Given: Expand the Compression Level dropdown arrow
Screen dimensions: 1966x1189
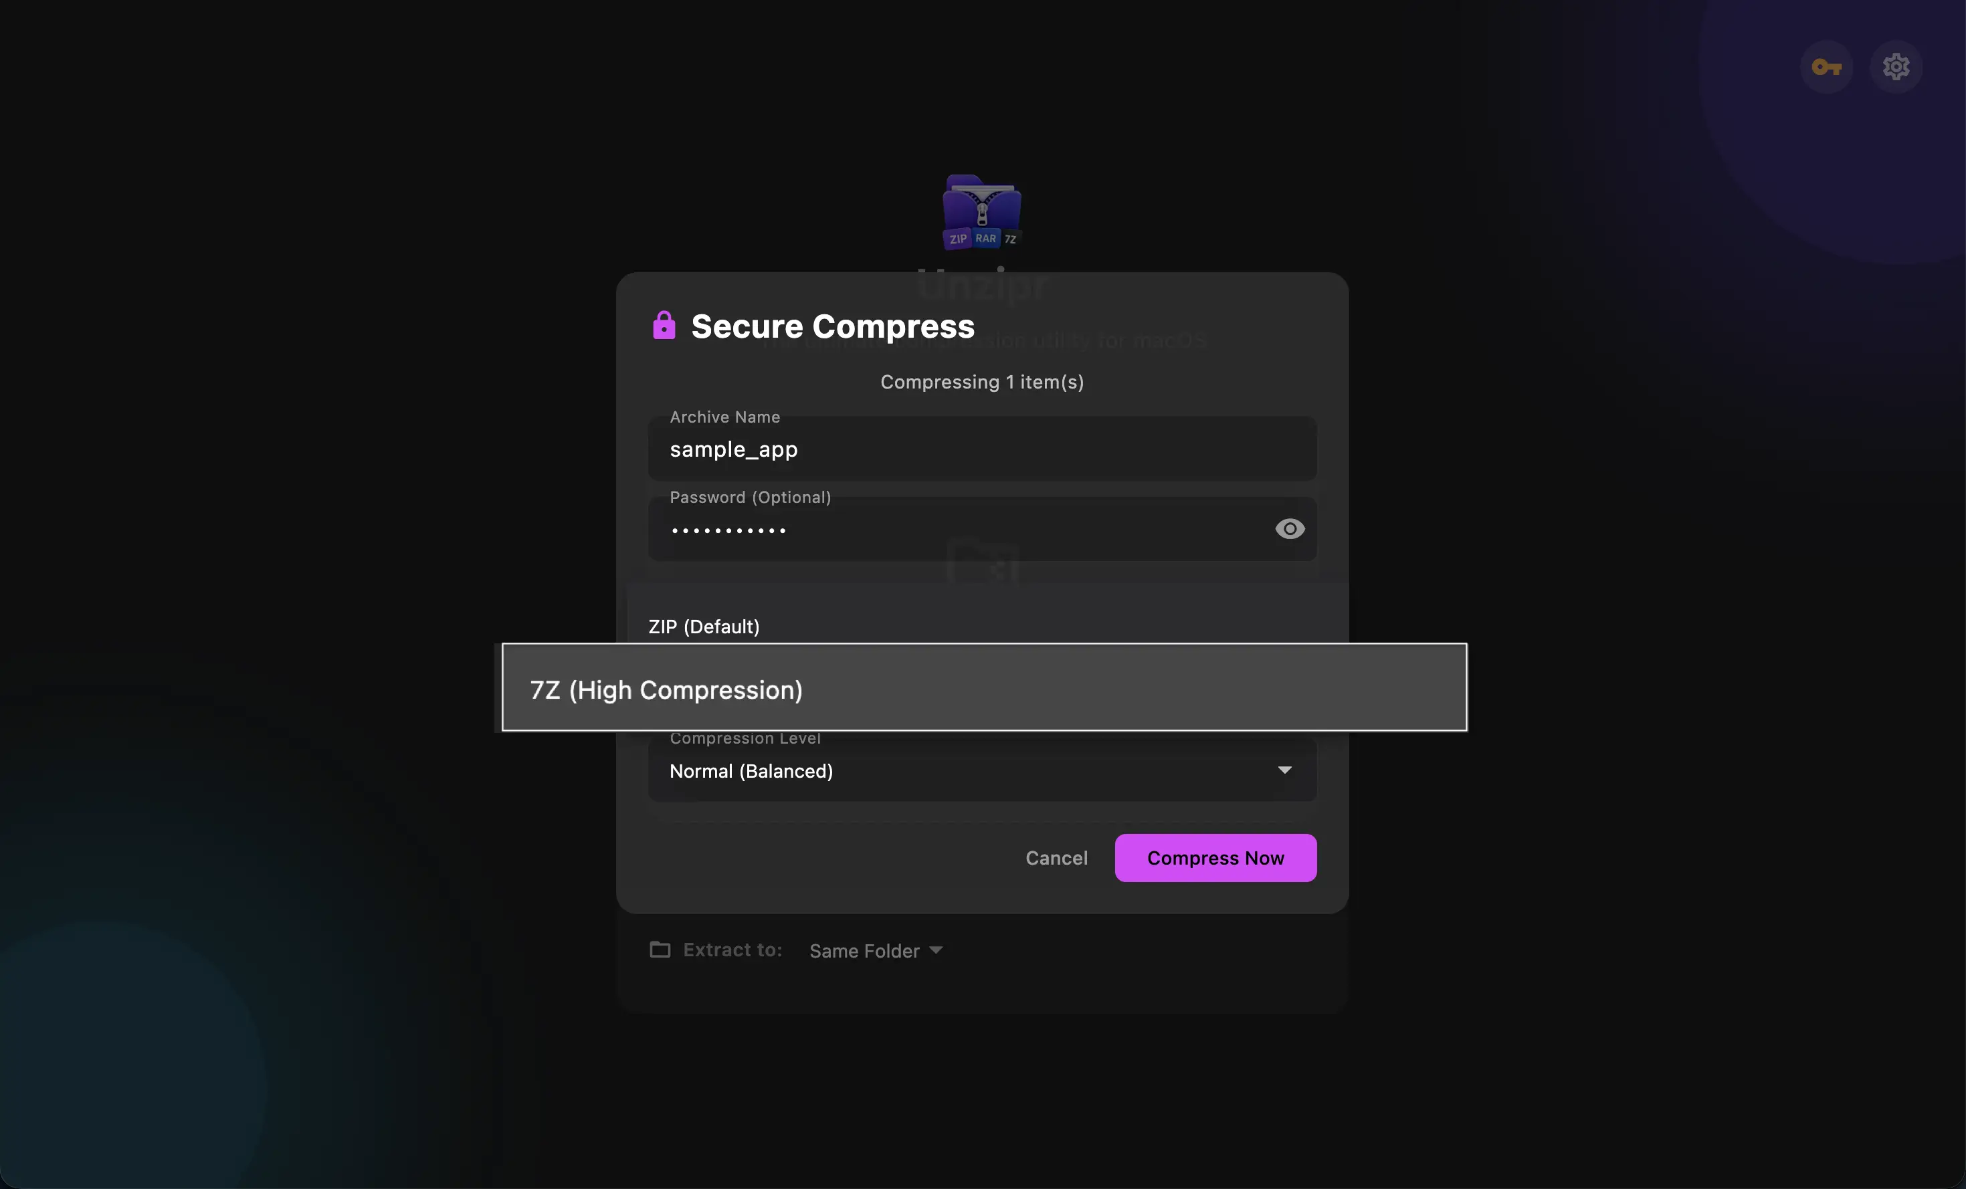Looking at the screenshot, I should coord(1284,770).
